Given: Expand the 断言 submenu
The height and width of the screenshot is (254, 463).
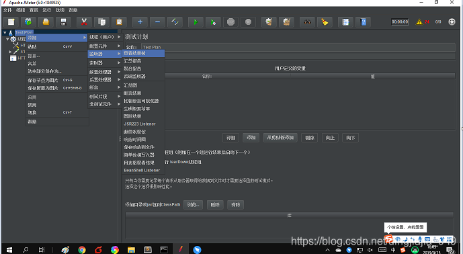Looking at the screenshot, I should (105, 87).
